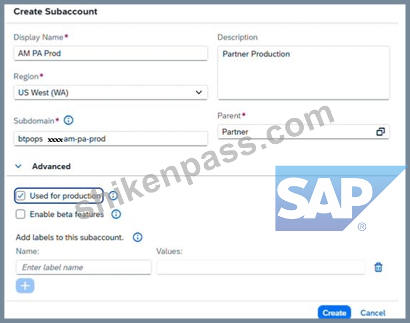Click the label Values input field

coord(261,267)
